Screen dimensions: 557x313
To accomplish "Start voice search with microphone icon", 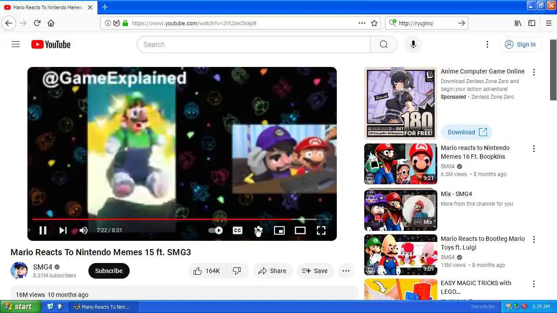I will tap(413, 44).
